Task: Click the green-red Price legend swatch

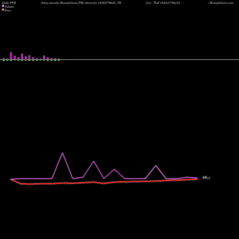Action: point(3,10)
